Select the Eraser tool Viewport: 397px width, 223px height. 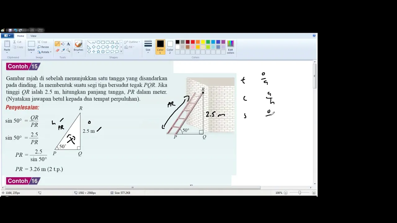pos(57,50)
